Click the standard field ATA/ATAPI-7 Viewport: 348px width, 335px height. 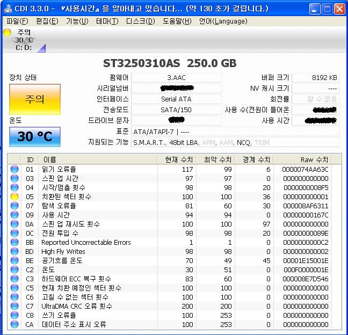(x=235, y=132)
